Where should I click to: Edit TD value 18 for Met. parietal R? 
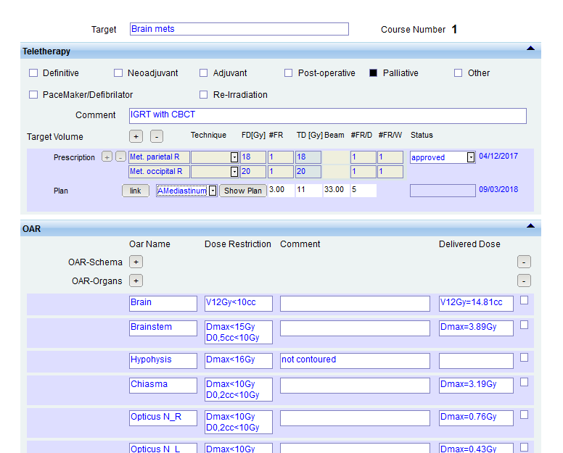tap(308, 157)
